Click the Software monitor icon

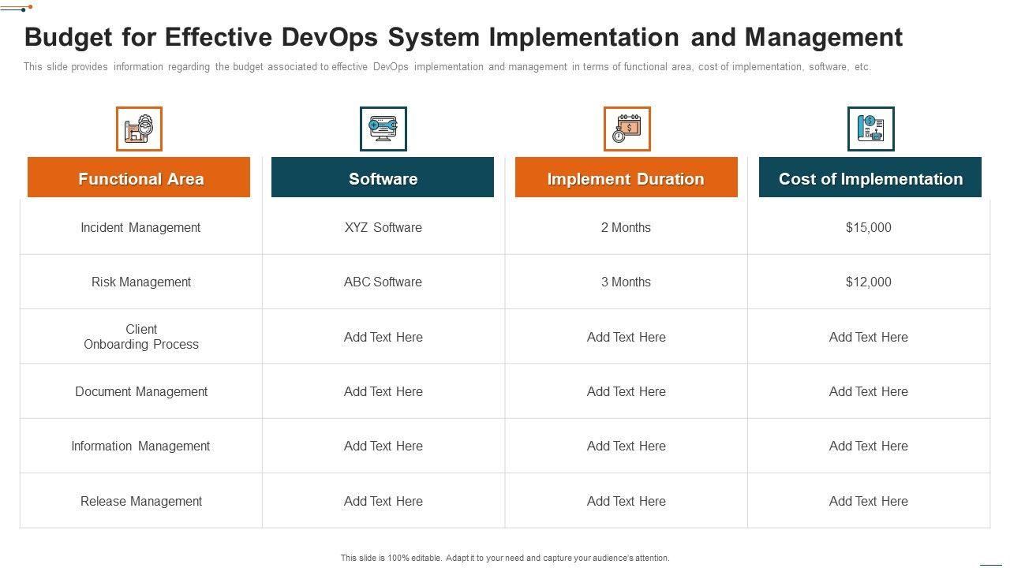tap(383, 129)
